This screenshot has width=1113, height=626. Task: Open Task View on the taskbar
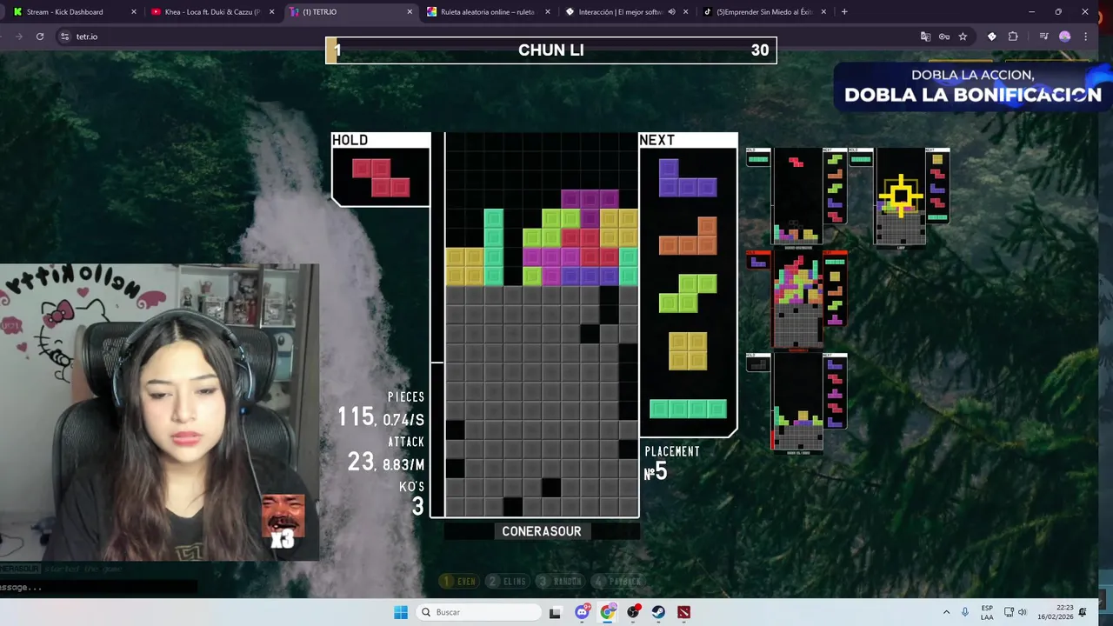555,612
